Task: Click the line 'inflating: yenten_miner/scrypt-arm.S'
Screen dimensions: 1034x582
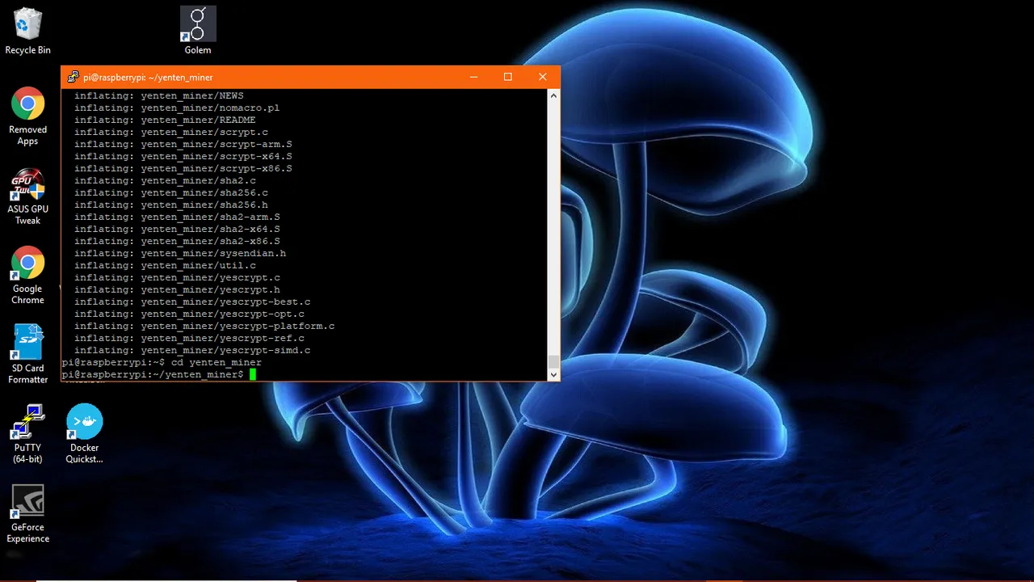Action: click(183, 144)
